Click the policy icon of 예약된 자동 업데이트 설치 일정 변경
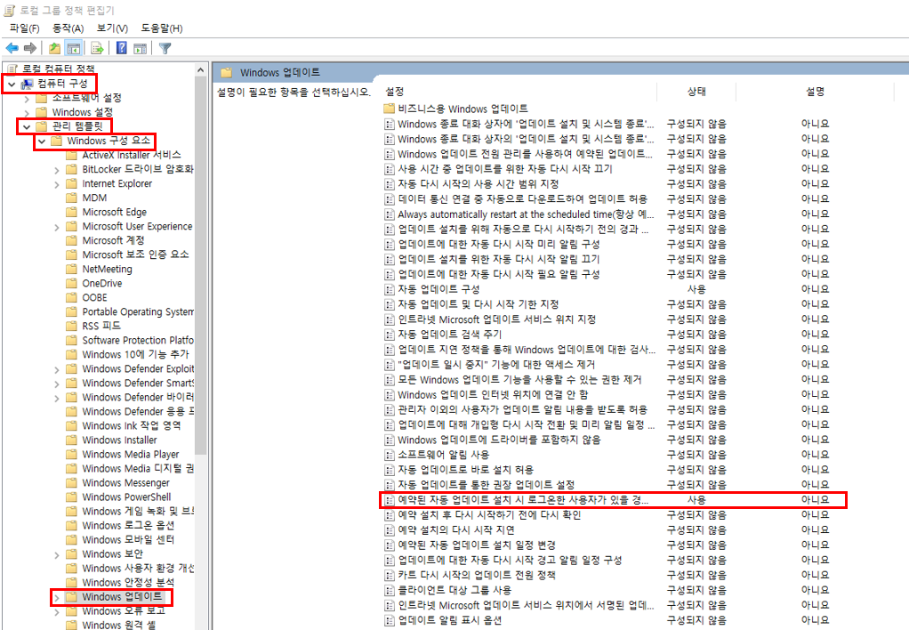909x630 pixels. 390,545
